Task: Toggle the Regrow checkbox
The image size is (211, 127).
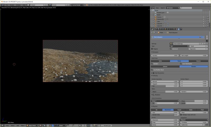Action: pos(152,49)
